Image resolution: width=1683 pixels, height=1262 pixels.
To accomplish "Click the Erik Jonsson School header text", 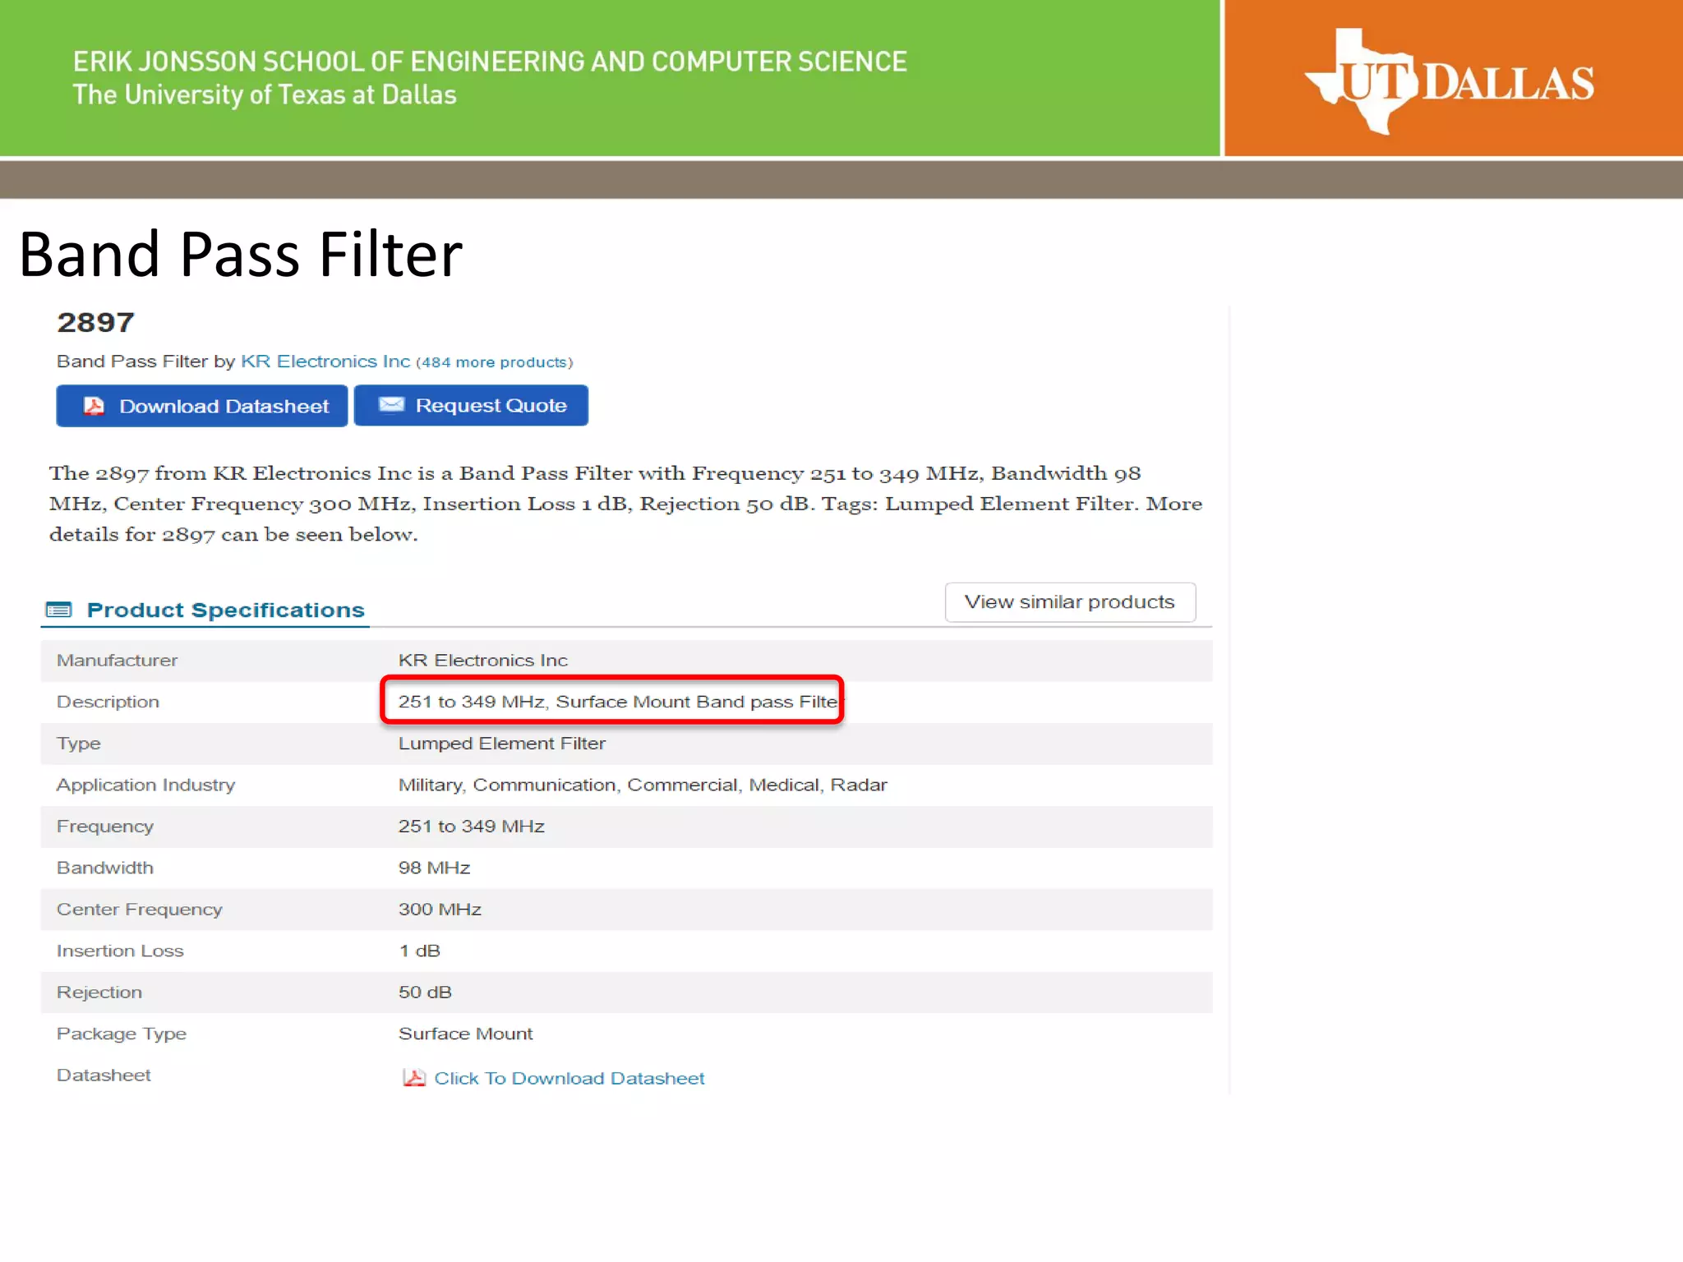I will click(x=490, y=62).
